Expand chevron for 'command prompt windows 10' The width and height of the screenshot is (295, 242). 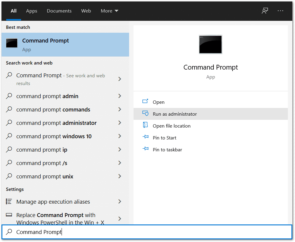(120, 136)
